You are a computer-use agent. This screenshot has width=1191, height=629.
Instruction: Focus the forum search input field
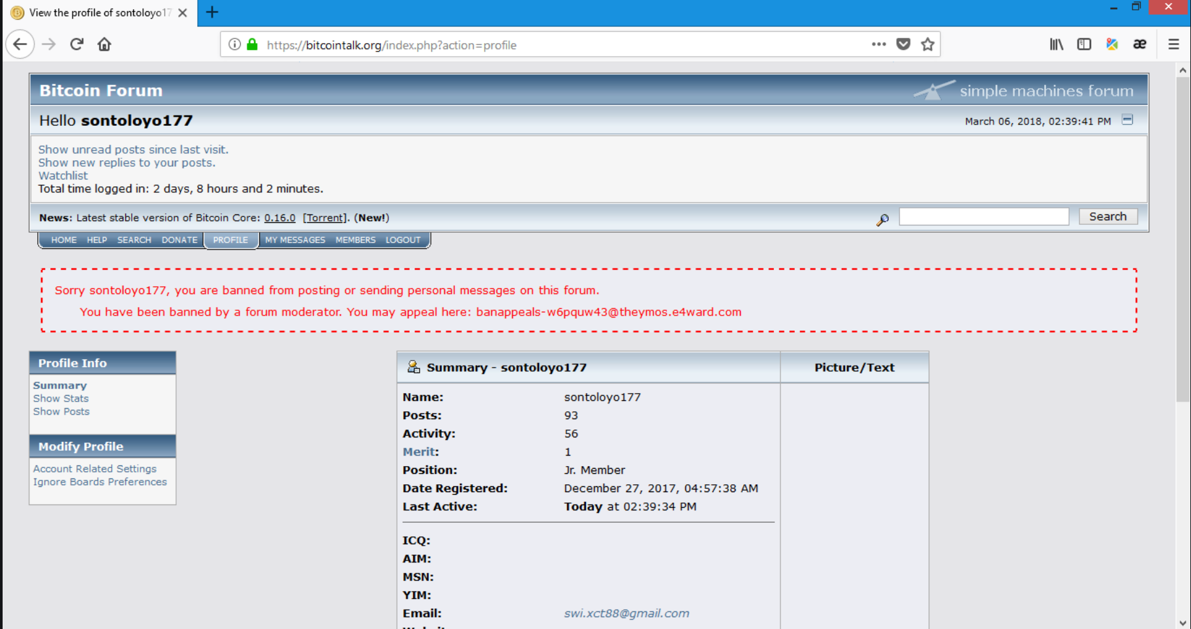pos(983,216)
